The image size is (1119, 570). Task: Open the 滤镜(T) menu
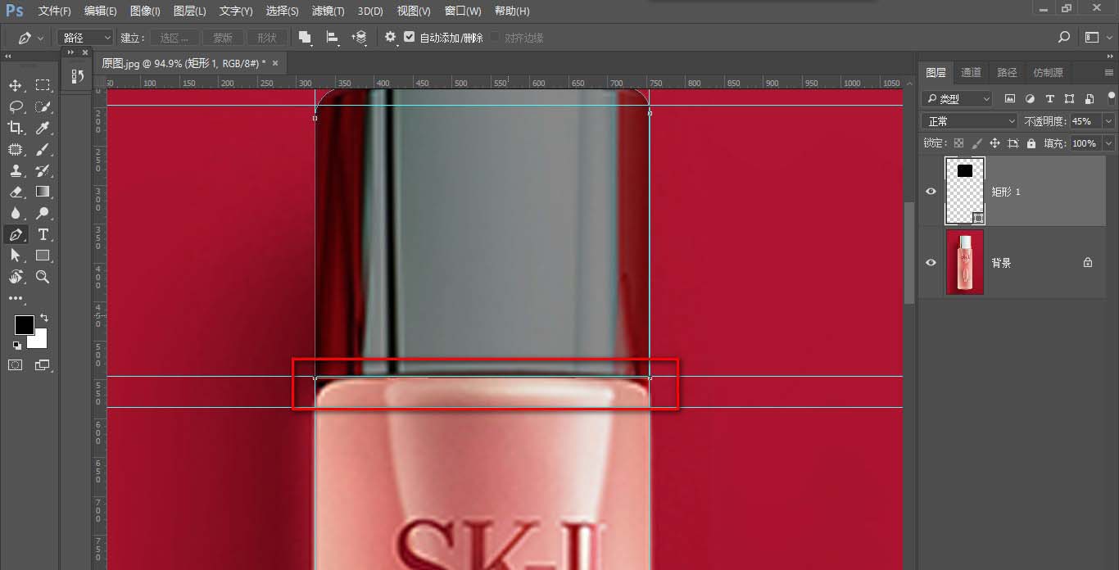pos(328,11)
